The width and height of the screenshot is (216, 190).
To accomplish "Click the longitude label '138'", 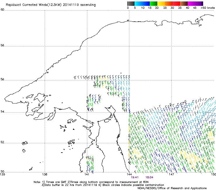I will tap(45, 175).
